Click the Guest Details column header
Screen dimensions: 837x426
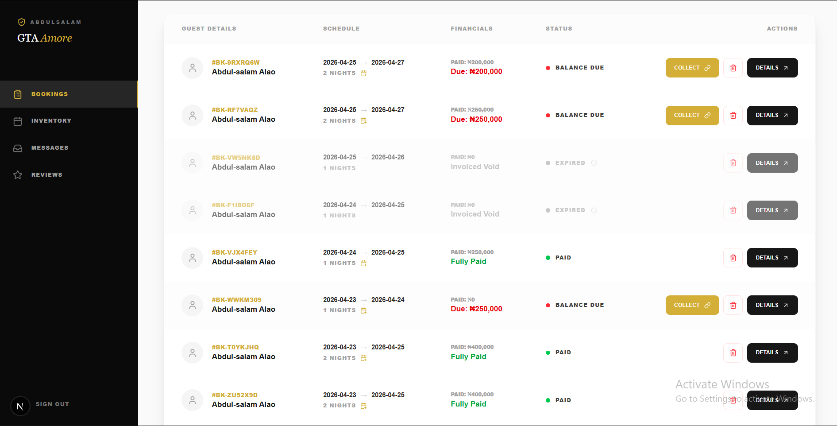209,29
